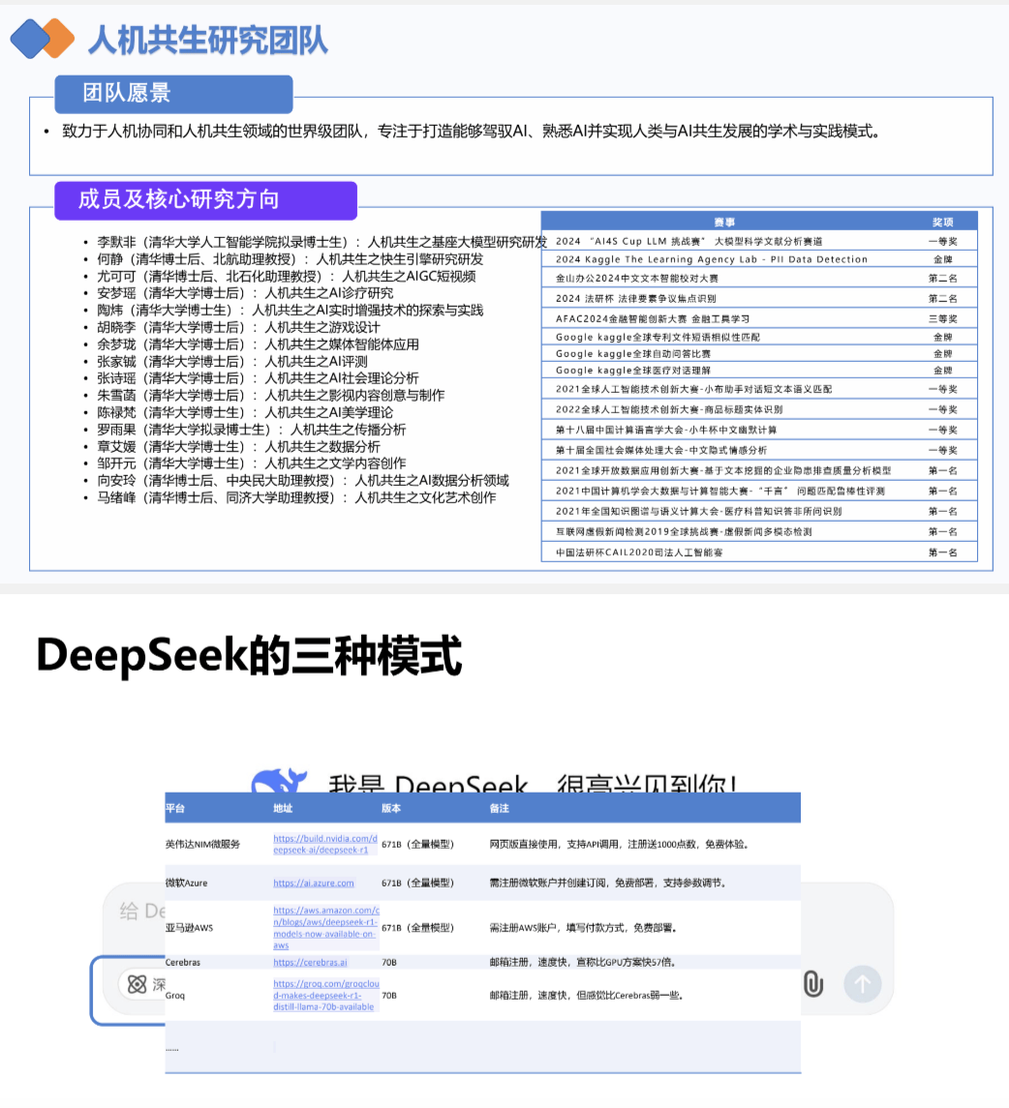This screenshot has width=1009, height=1108.
Task: Click the 亚马逊AWS cell
Action: tap(189, 928)
